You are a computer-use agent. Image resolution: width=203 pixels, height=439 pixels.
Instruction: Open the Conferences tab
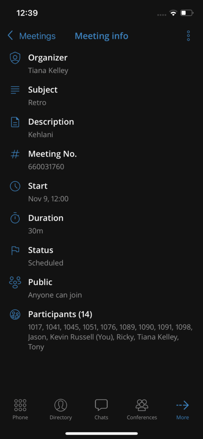[x=142, y=409]
